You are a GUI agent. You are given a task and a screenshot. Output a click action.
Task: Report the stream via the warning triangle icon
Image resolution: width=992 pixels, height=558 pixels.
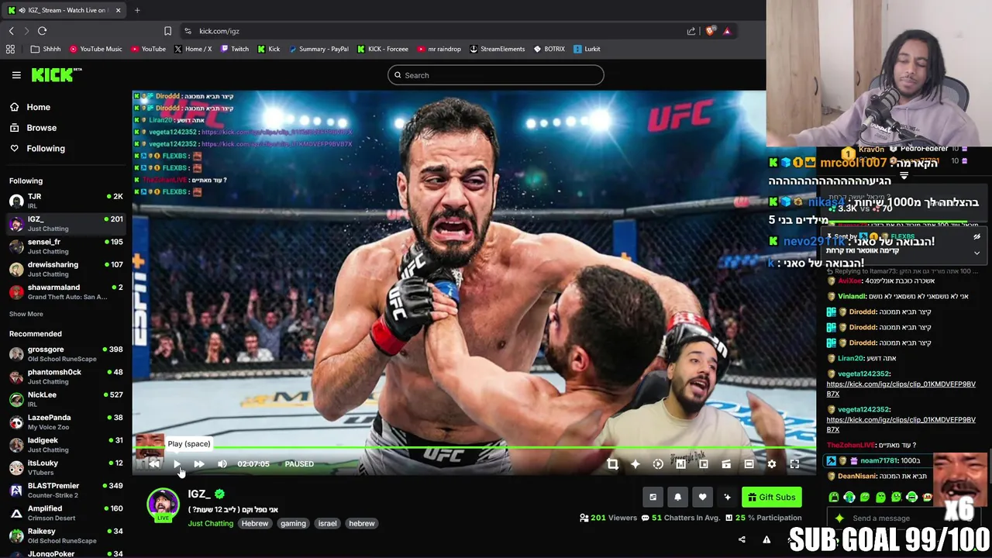click(x=766, y=539)
